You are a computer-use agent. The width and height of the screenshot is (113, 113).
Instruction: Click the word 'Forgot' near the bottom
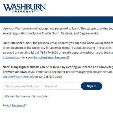tap(7, 105)
